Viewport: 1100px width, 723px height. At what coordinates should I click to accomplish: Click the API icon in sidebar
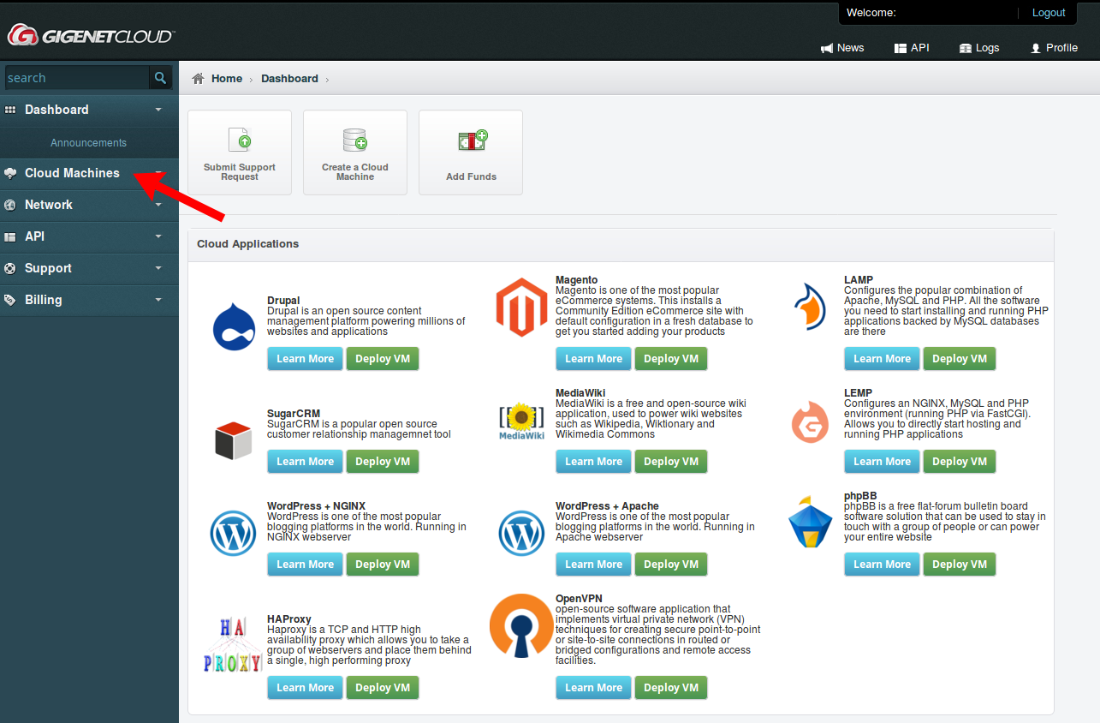click(10, 236)
